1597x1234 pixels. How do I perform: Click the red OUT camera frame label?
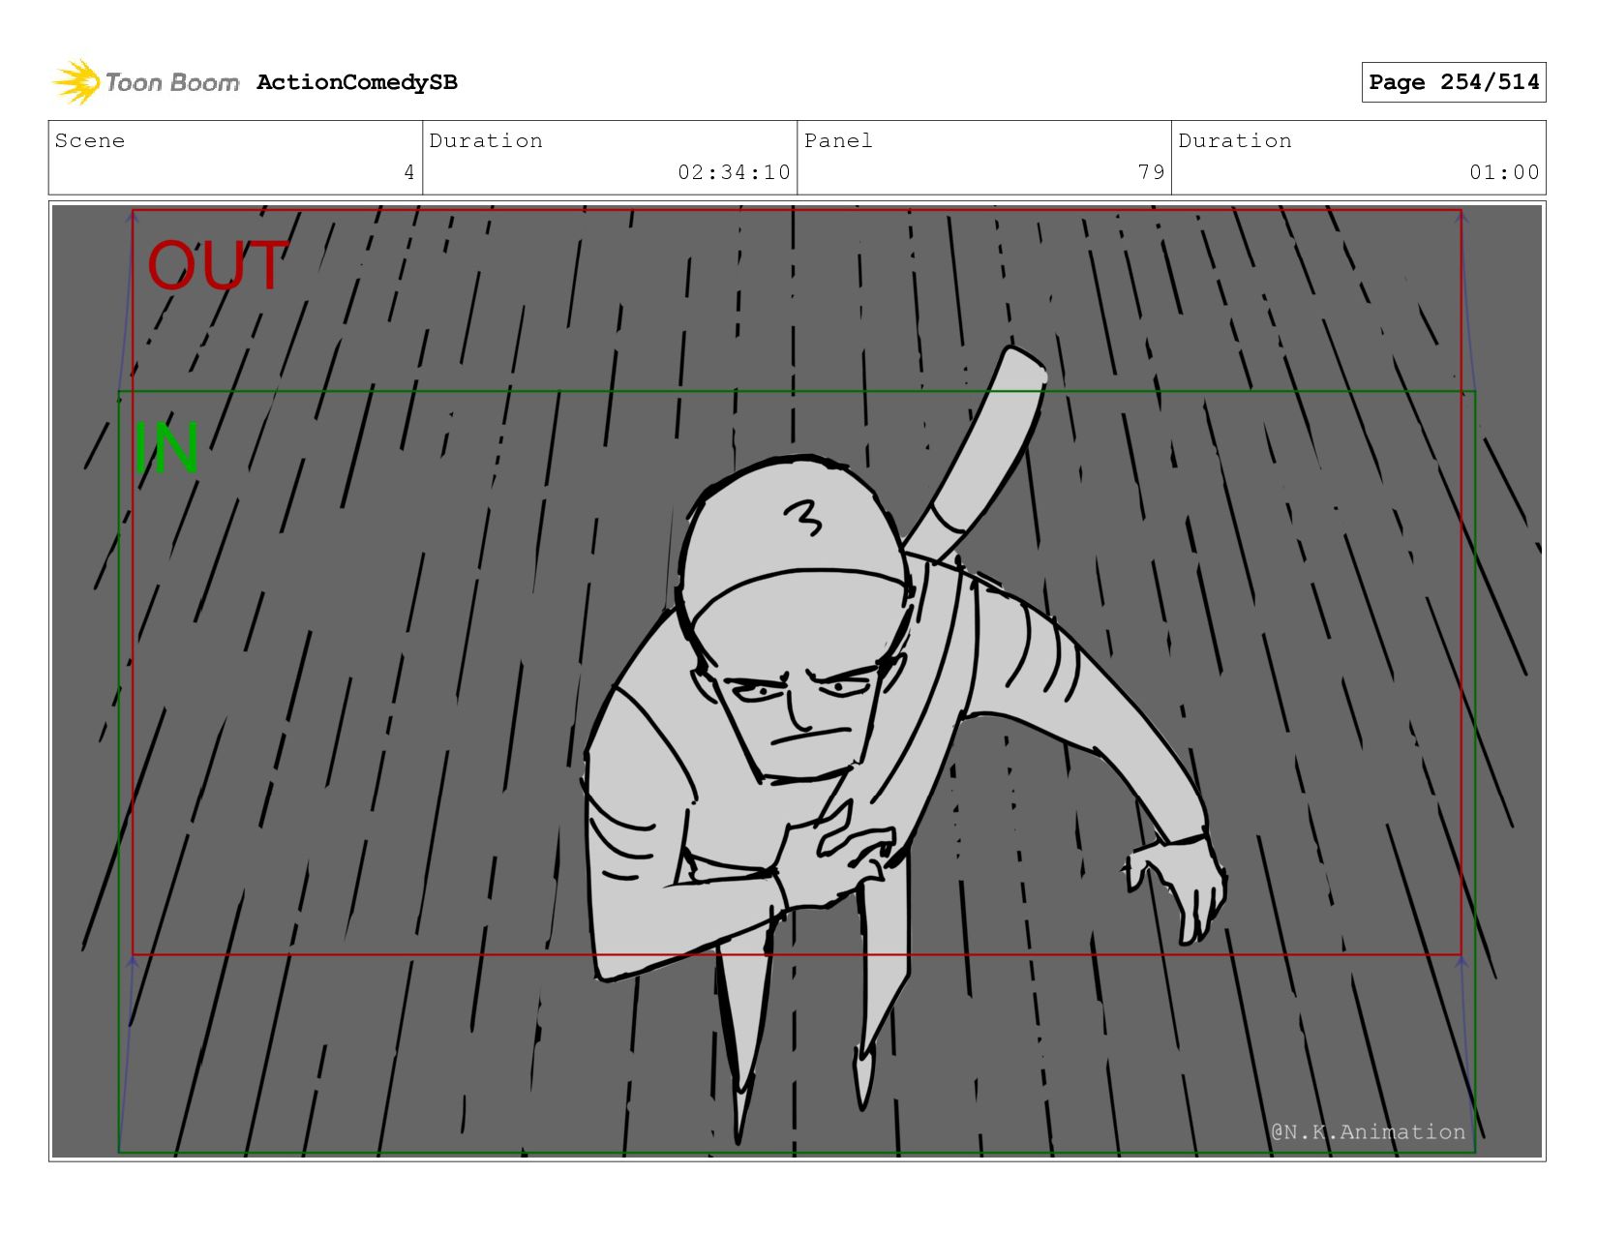pyautogui.click(x=217, y=265)
